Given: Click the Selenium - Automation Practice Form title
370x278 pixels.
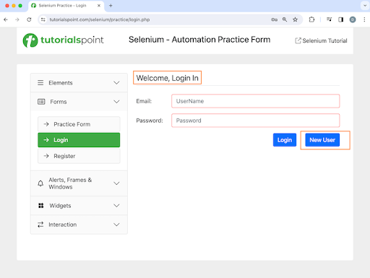Looking at the screenshot, I should click(199, 40).
